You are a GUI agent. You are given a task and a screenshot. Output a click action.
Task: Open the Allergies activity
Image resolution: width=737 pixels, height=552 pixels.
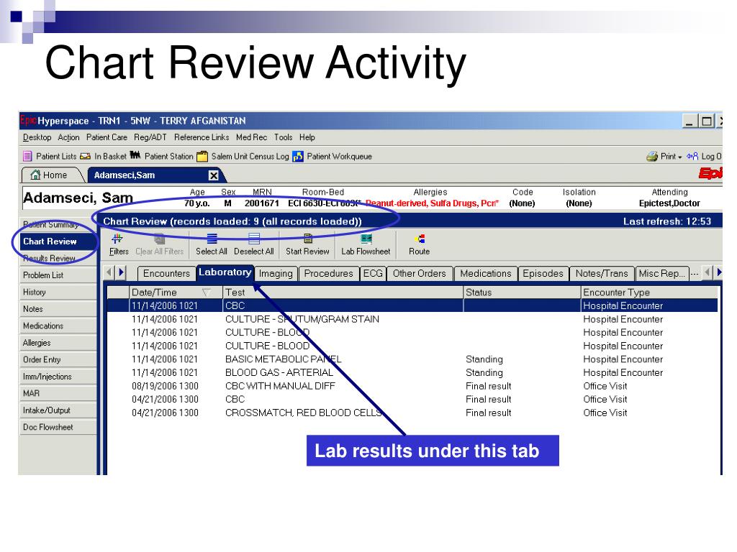pyautogui.click(x=58, y=343)
